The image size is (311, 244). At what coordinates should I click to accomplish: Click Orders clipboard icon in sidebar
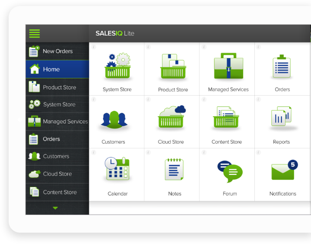click(x=33, y=139)
